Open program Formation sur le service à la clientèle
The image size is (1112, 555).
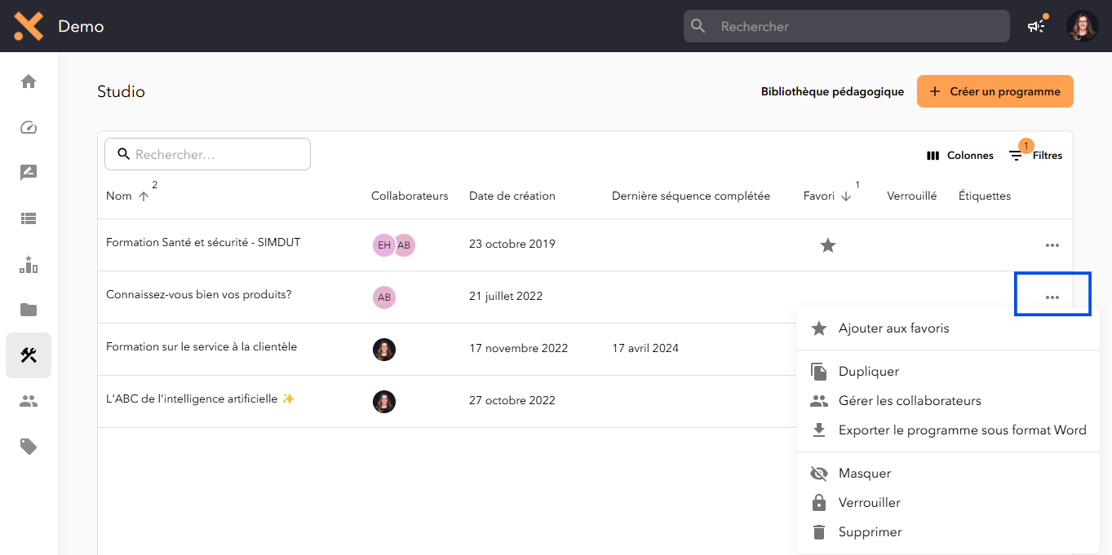tap(202, 346)
